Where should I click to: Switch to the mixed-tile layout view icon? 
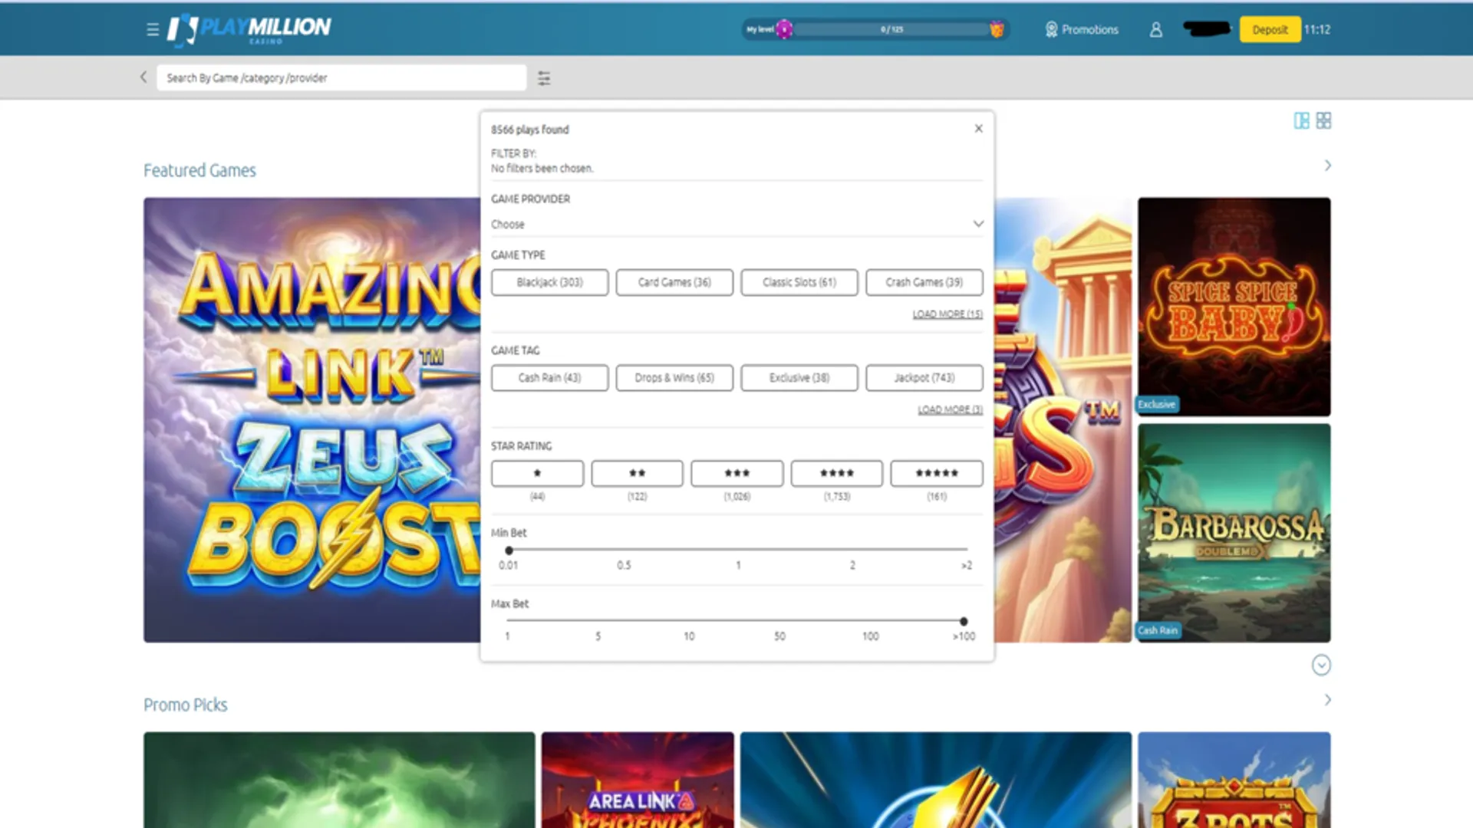1302,120
